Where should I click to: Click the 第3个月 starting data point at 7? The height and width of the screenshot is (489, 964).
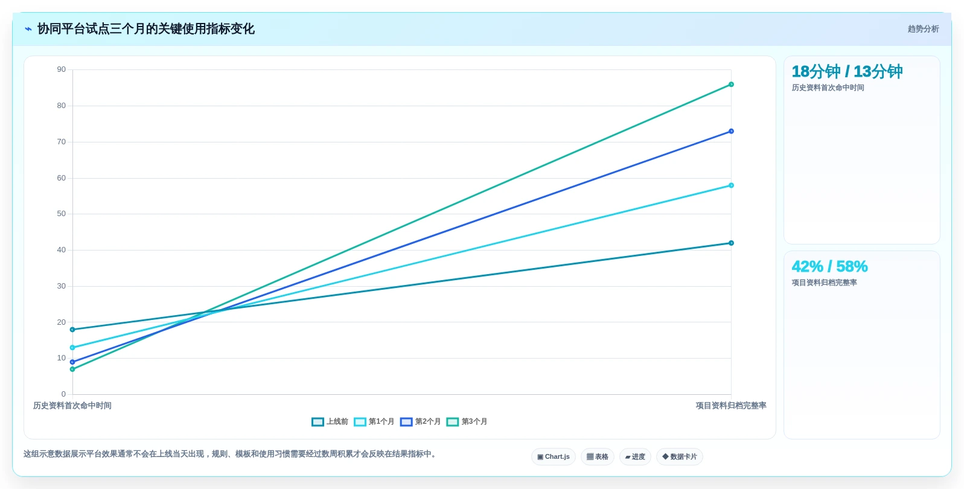72,369
